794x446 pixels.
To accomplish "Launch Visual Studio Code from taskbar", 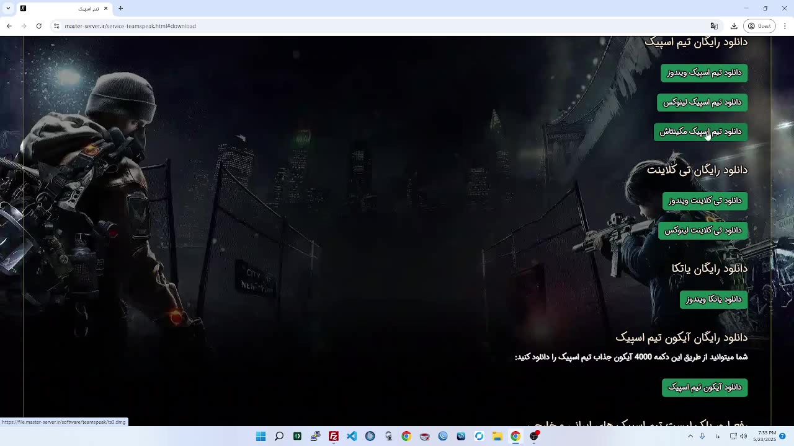I will (x=352, y=436).
